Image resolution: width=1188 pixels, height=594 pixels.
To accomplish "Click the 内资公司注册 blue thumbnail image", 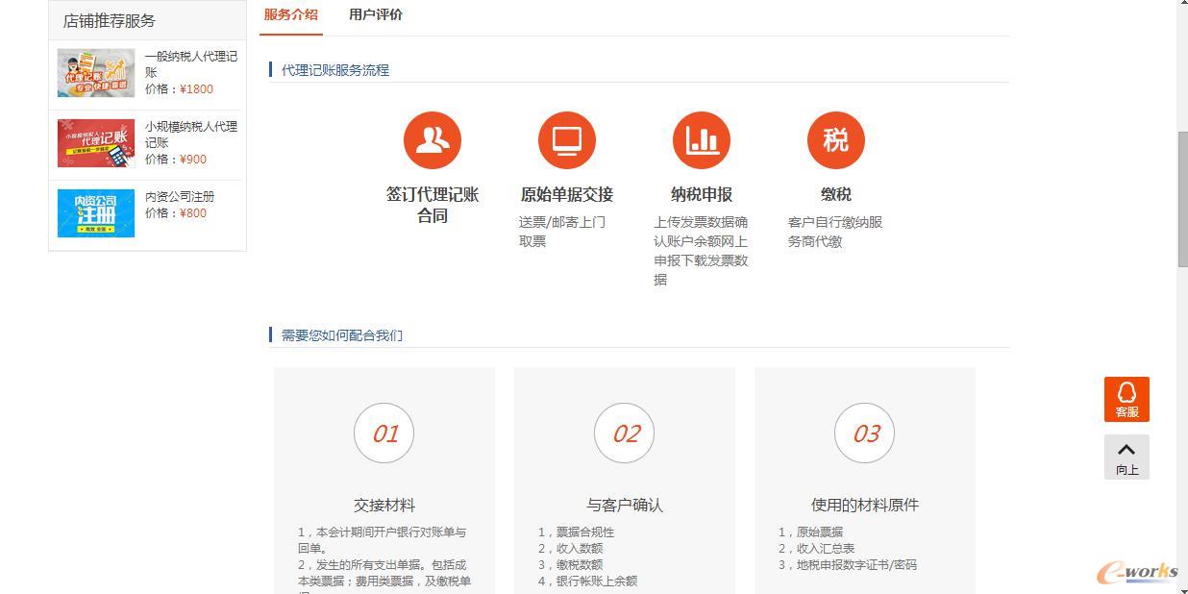I will click(95, 212).
